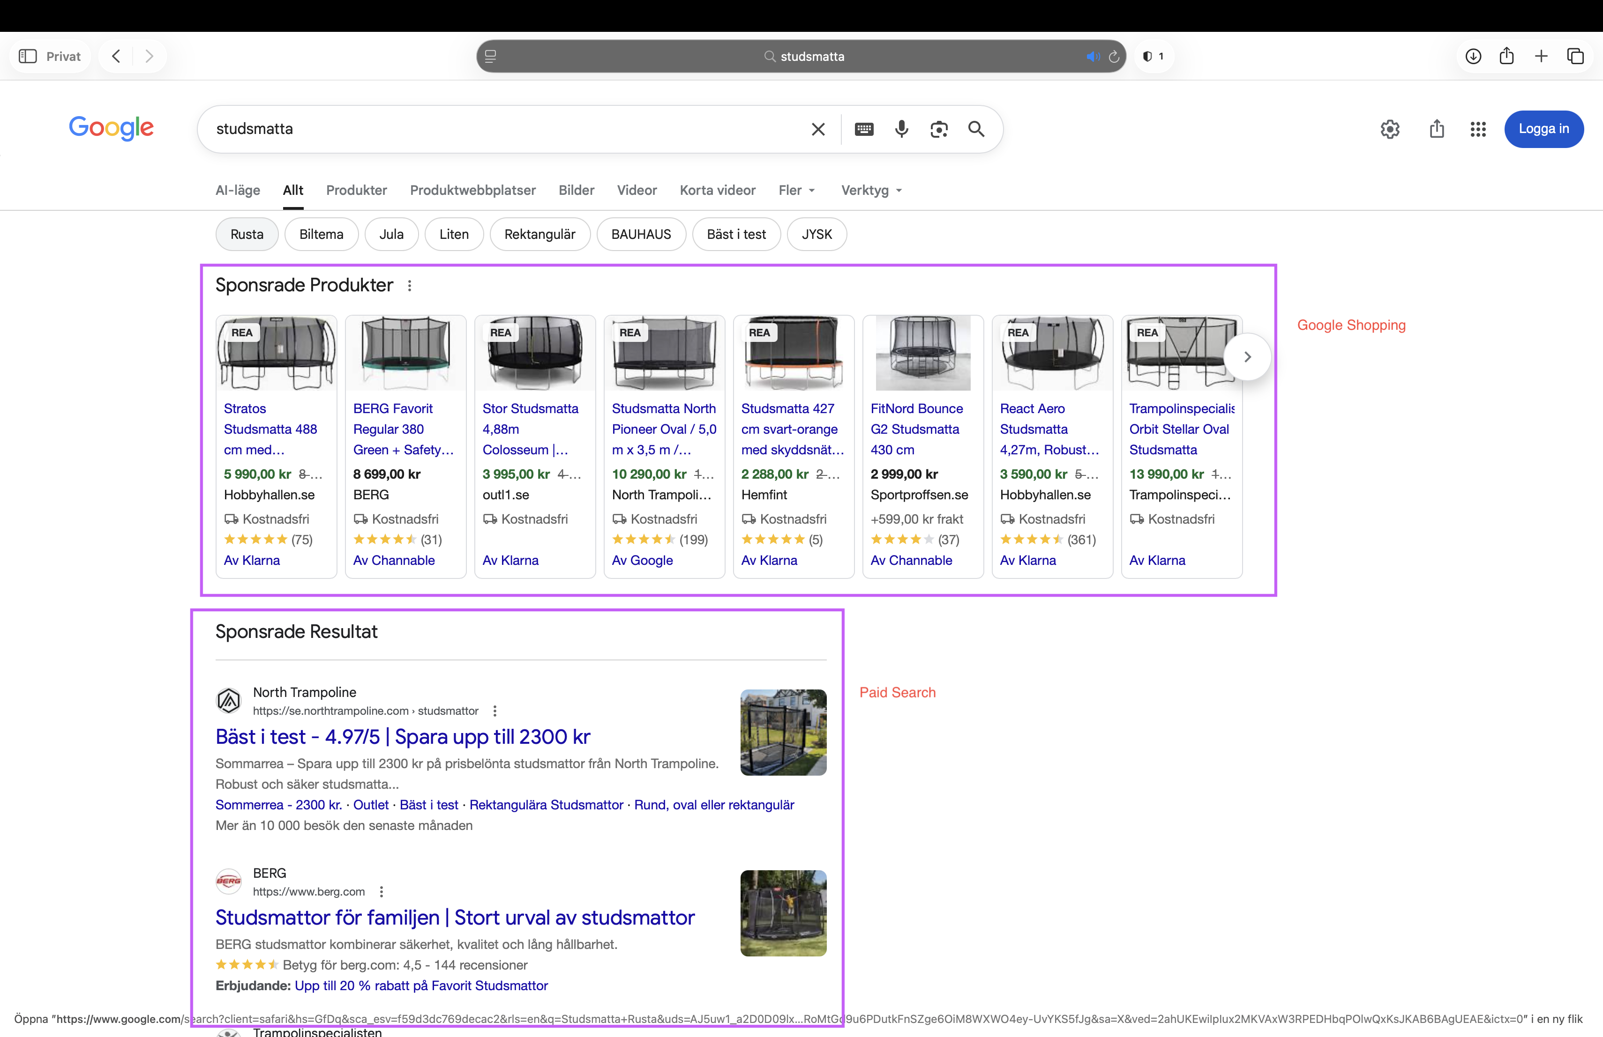Open the Safari page reader icon
1603x1037 pixels.
click(490, 57)
